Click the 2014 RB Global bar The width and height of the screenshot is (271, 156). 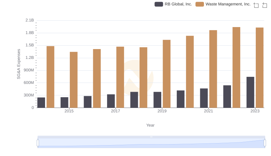pos(41,103)
